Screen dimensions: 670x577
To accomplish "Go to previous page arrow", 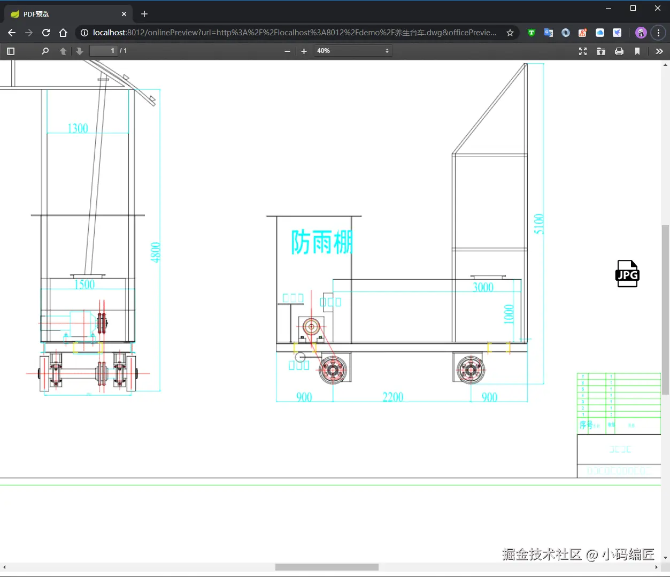I will (63, 51).
